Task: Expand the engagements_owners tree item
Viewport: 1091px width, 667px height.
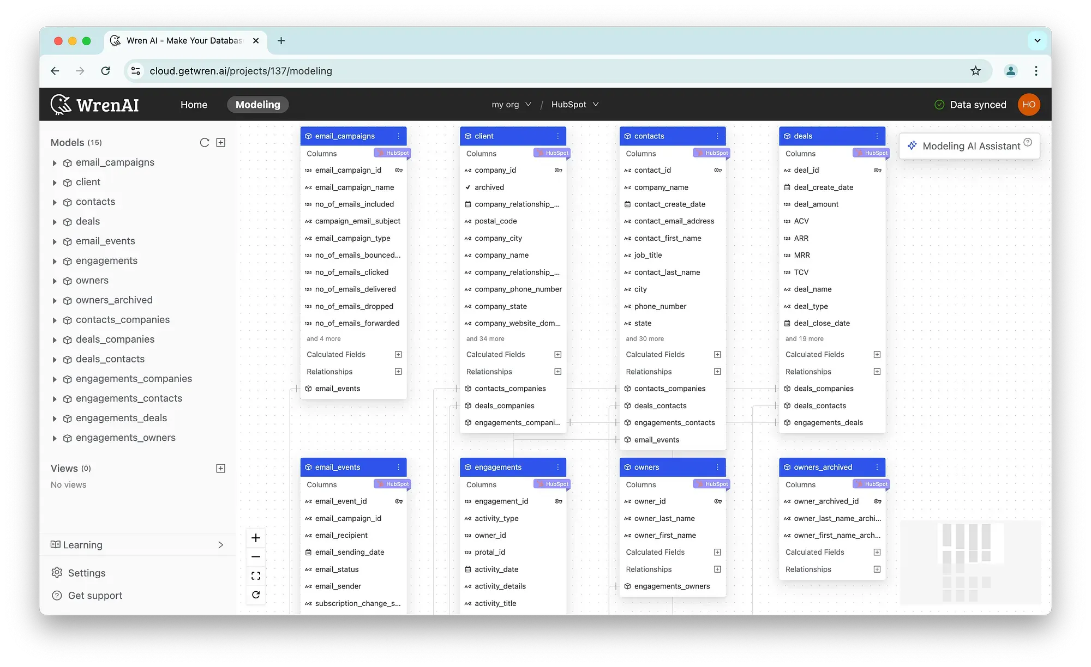Action: pos(55,438)
